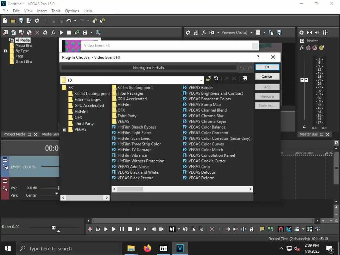Screen dimensions: 340x255
Task: Open Master Bus audio properties gear
Action: (x=301, y=33)
